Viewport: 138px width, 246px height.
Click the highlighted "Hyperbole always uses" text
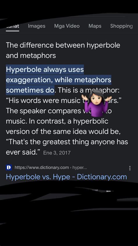45,69
